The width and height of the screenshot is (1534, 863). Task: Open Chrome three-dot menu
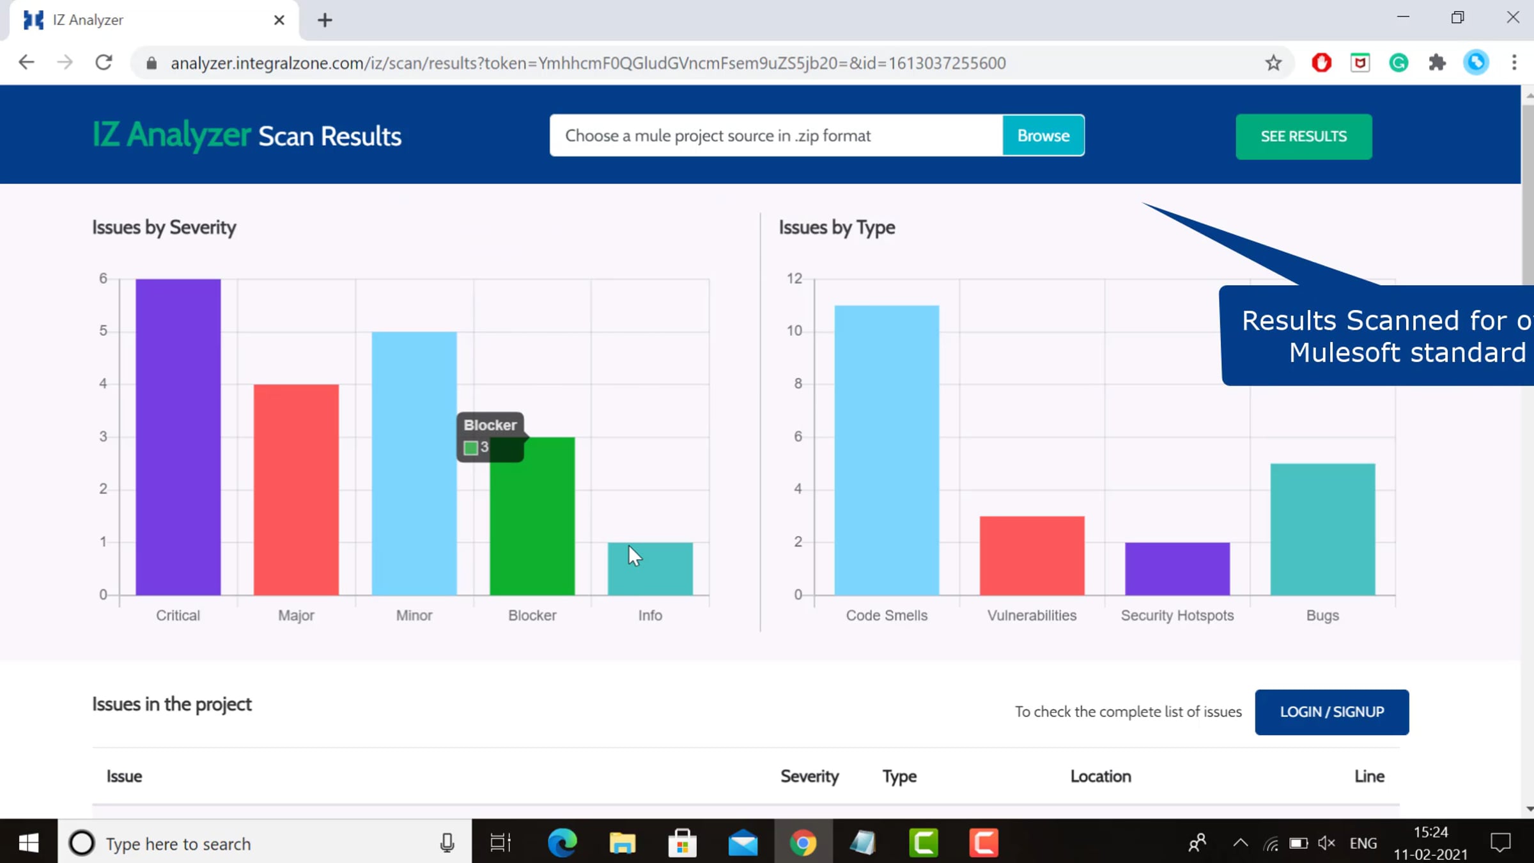click(1514, 63)
